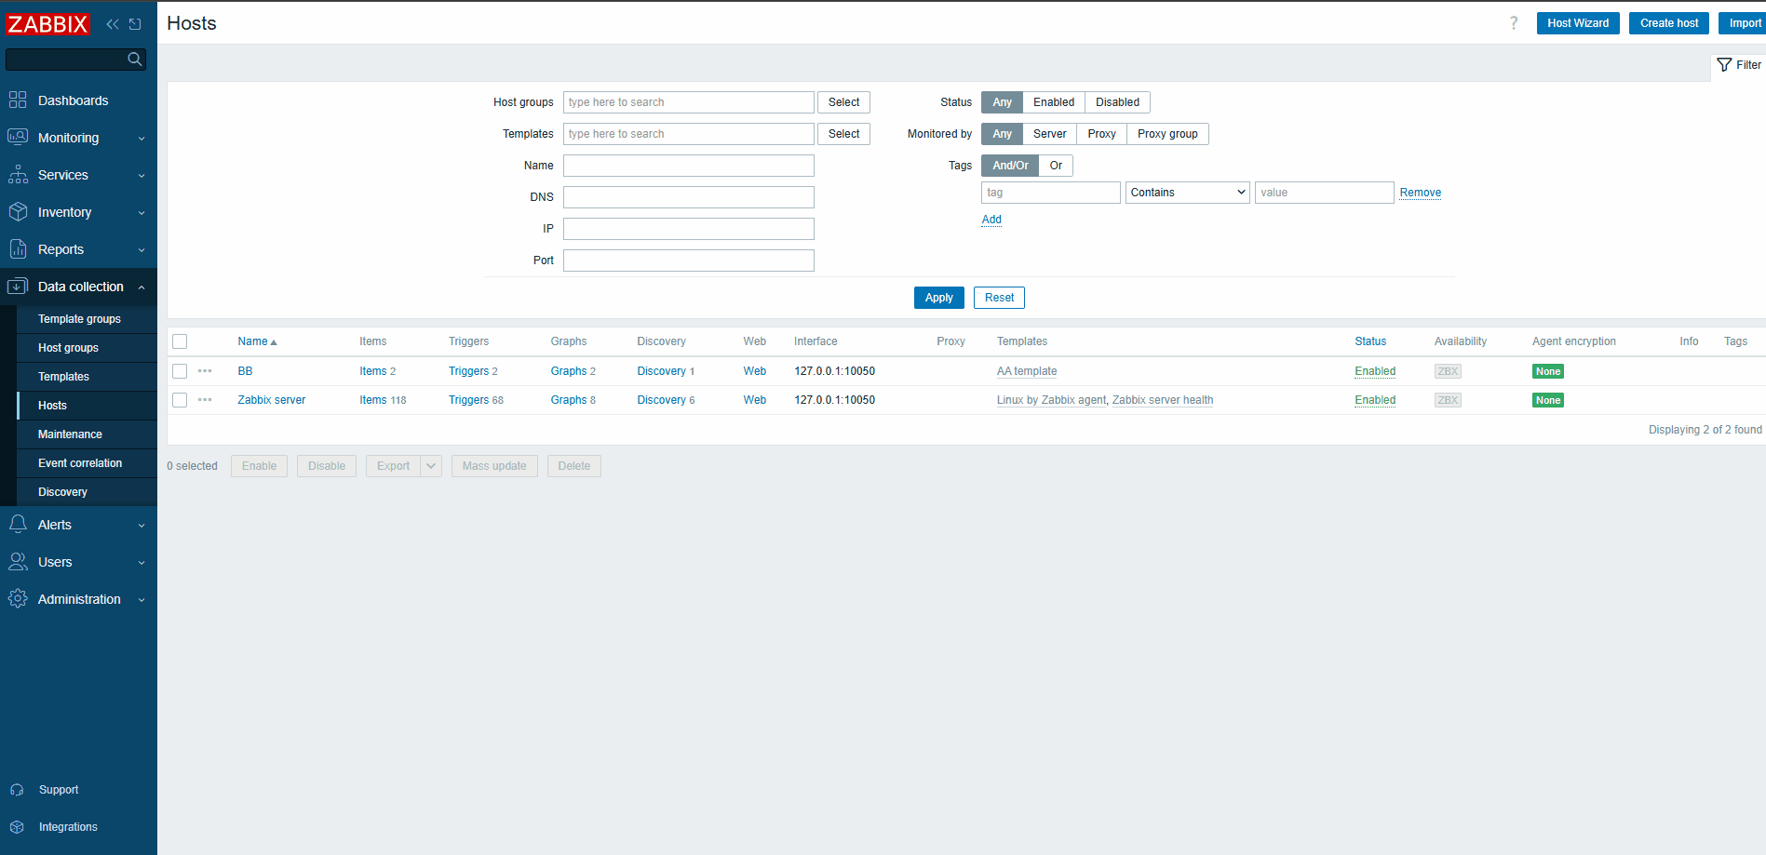Screen dimensions: 1766x855
Task: Open Maintenance submenu item
Action: coord(87,434)
